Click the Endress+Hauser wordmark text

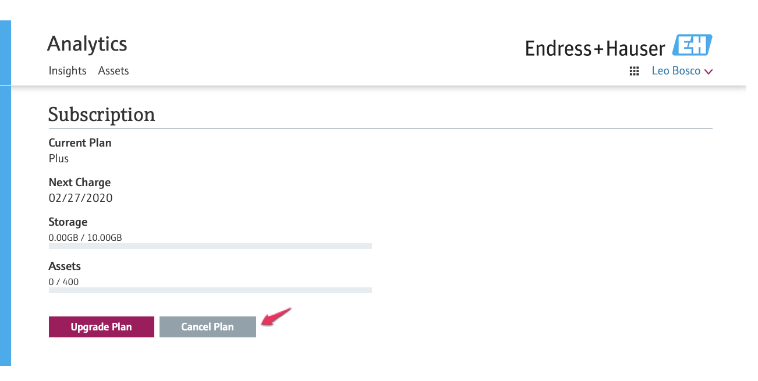[595, 48]
